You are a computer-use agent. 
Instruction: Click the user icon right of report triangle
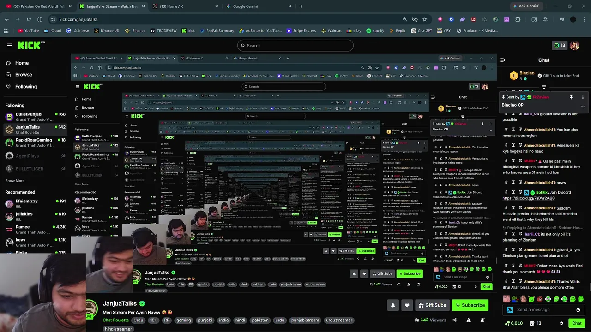tap(483, 320)
